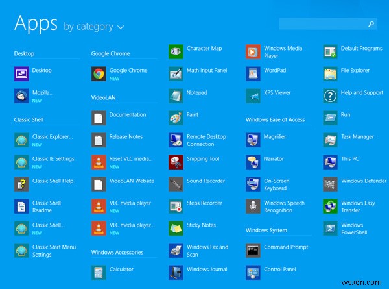Viewport: 389px width, 289px height.
Task: Open Windows Defender wall icon
Action: tap(330, 184)
